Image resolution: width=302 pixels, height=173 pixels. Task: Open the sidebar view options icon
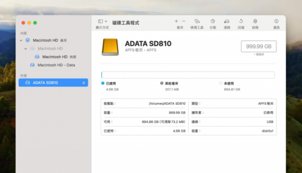click(x=100, y=21)
